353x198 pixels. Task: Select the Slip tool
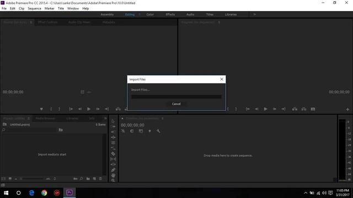(113, 159)
